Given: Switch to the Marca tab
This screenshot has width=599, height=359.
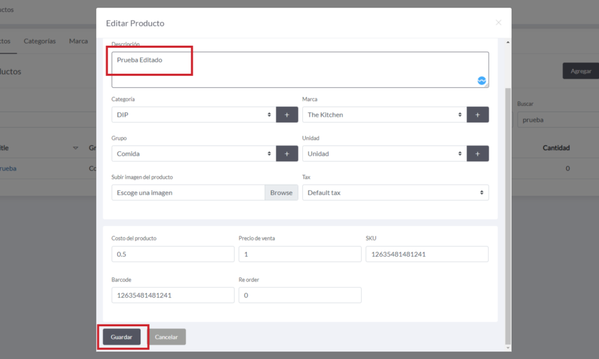Looking at the screenshot, I should (x=78, y=41).
